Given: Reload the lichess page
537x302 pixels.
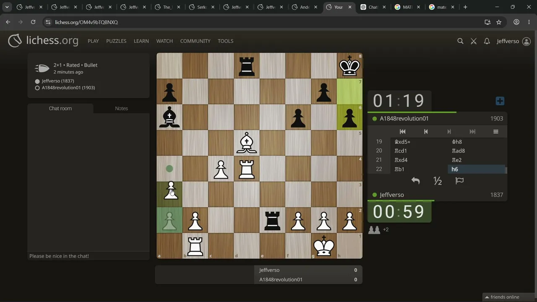Looking at the screenshot, I should (33, 22).
